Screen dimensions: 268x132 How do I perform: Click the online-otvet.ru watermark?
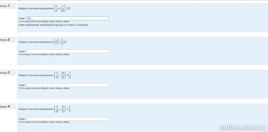[242, 127]
